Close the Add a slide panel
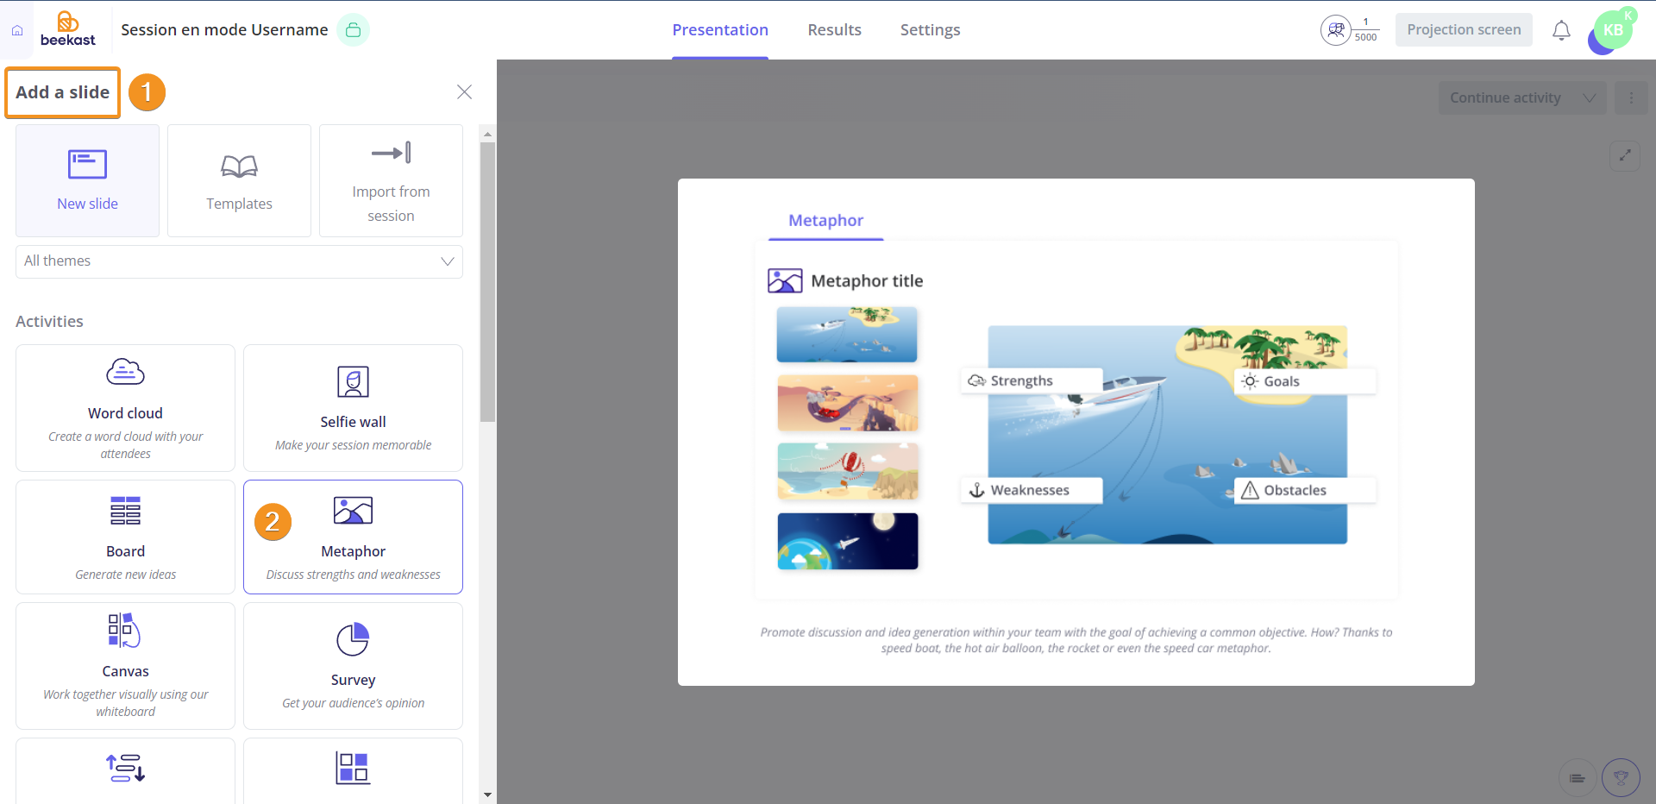This screenshot has height=804, width=1656. tap(464, 92)
